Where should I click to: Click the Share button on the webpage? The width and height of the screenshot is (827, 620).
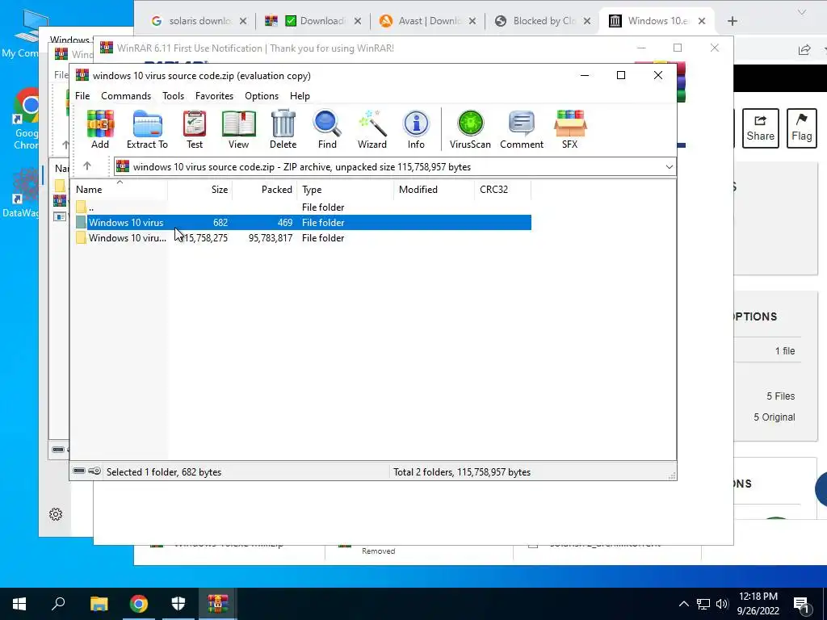760,128
